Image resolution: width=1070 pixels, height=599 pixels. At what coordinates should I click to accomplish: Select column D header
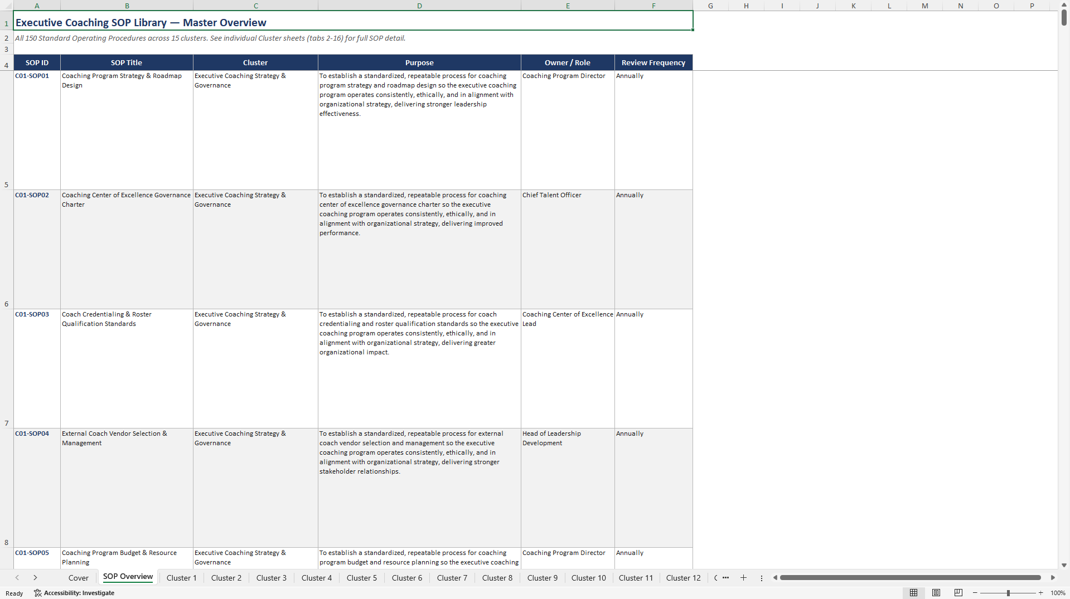[x=419, y=6]
